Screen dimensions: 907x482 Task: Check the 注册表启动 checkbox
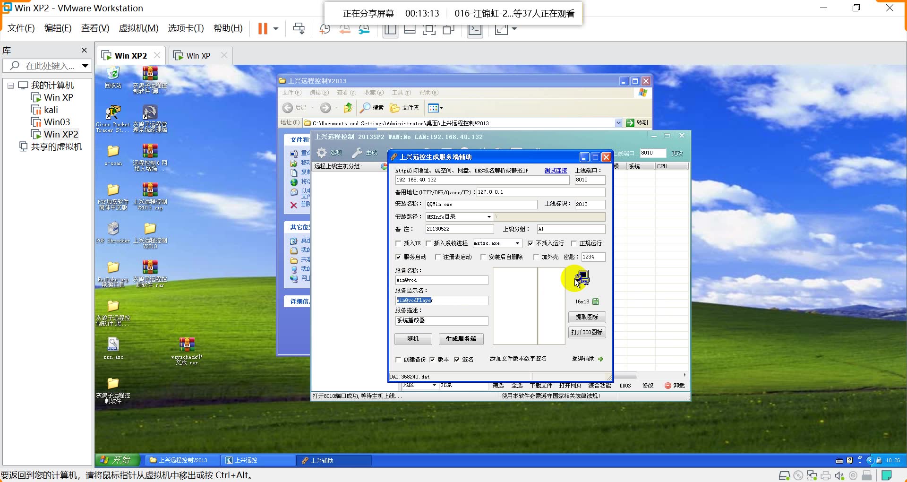pyautogui.click(x=438, y=257)
